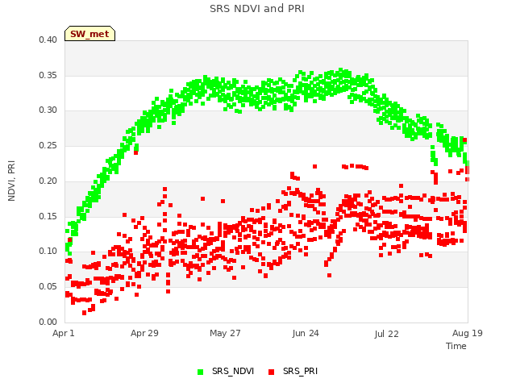Click the 'Aug 19' axis tick label
This screenshot has width=516, height=387.
pyautogui.click(x=468, y=333)
